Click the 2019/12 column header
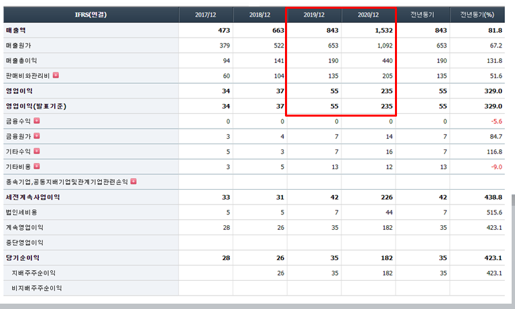This screenshot has width=515, height=309. coord(314,15)
